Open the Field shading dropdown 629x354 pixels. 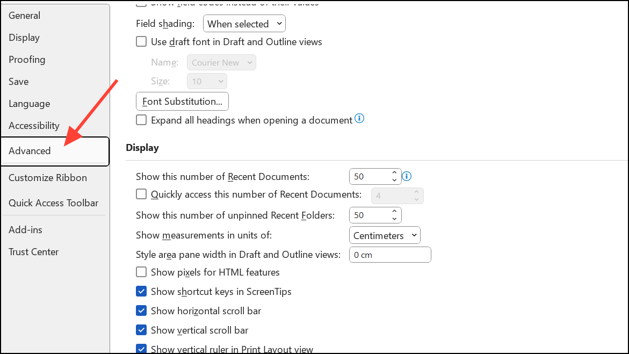point(244,24)
